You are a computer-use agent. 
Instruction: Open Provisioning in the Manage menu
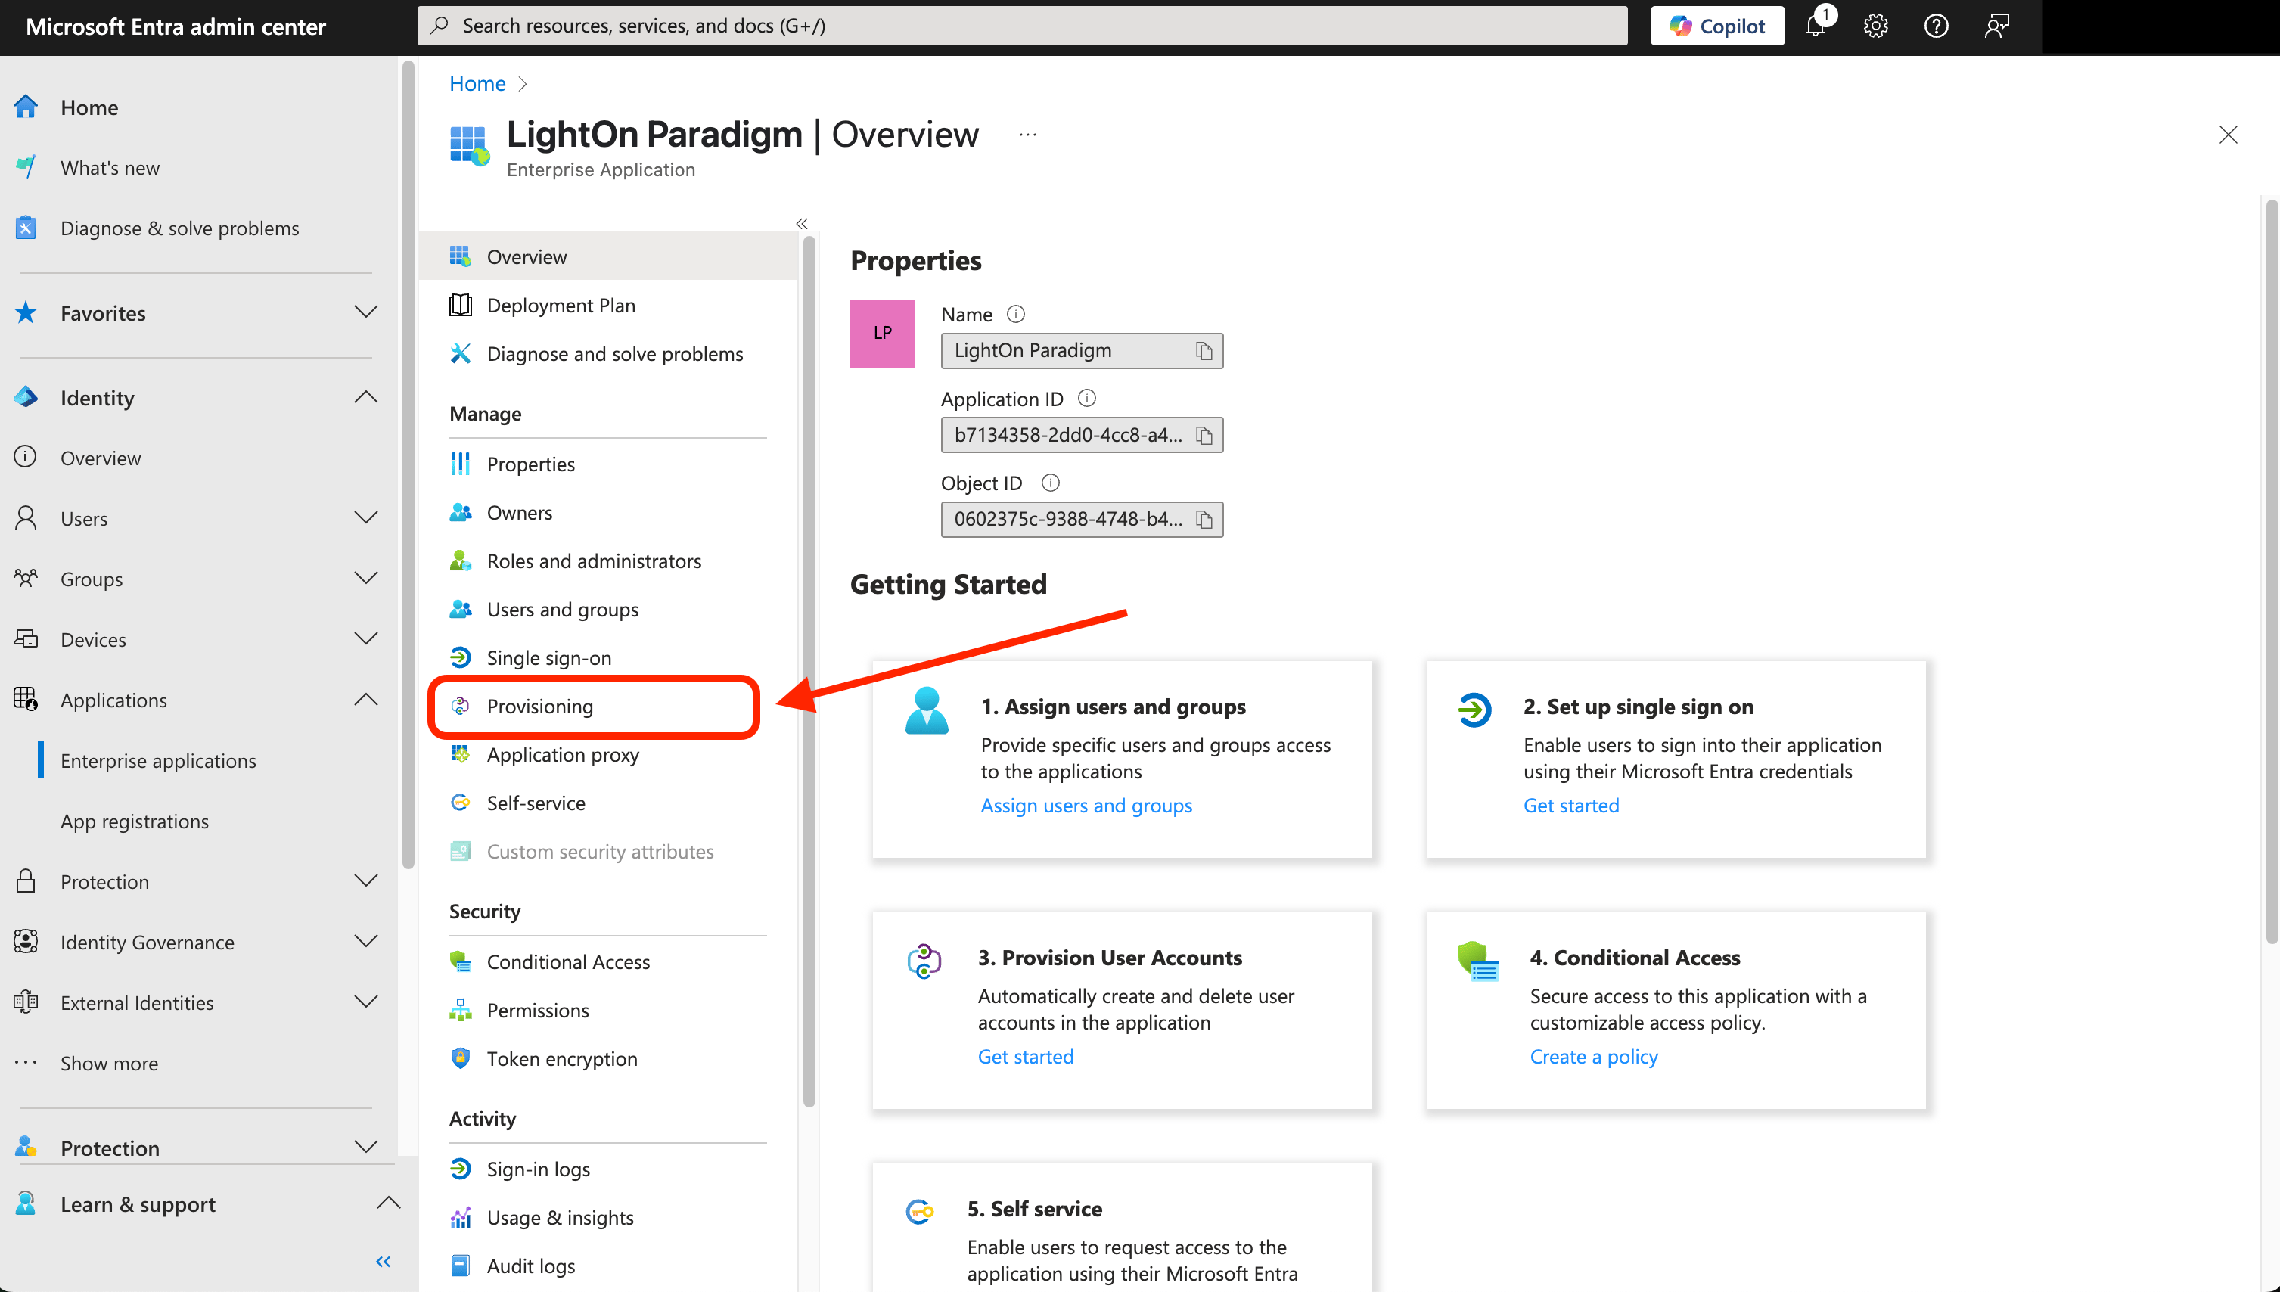point(539,707)
